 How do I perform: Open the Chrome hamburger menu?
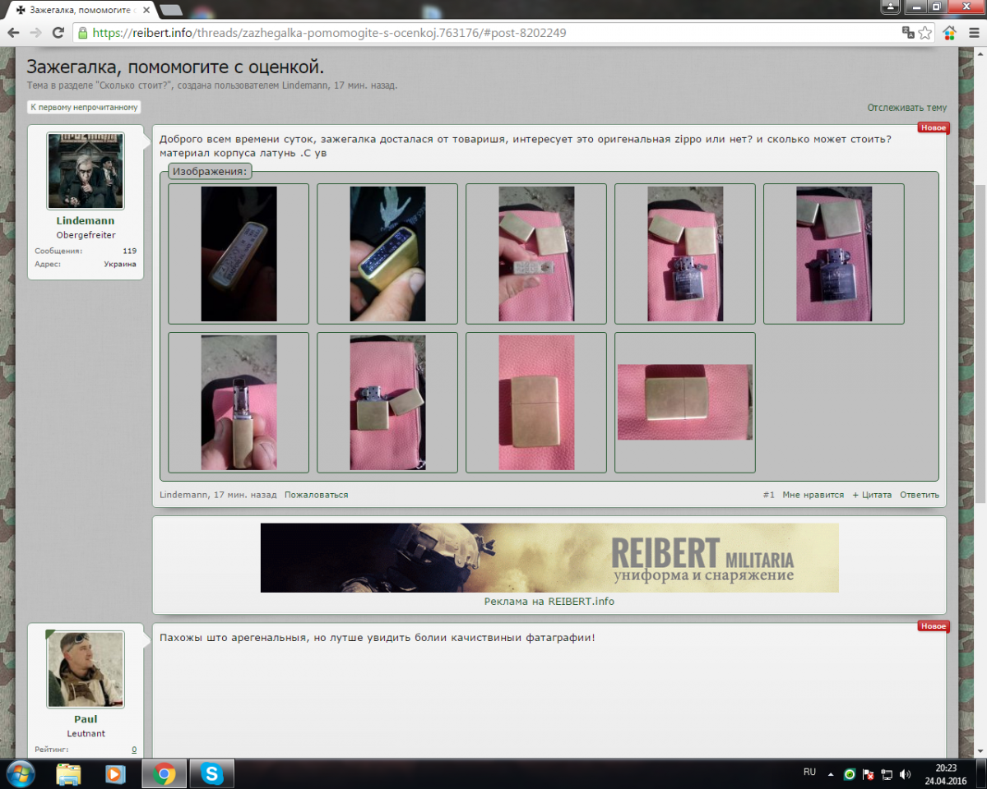pos(973,33)
